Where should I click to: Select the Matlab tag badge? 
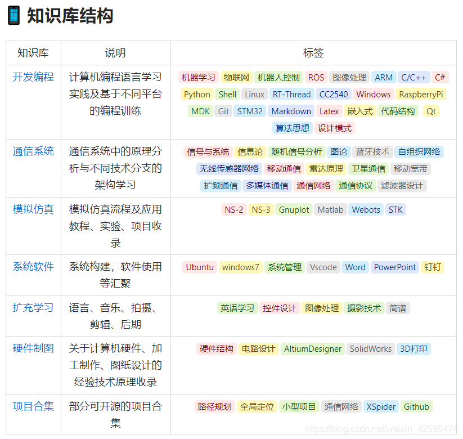click(x=330, y=209)
